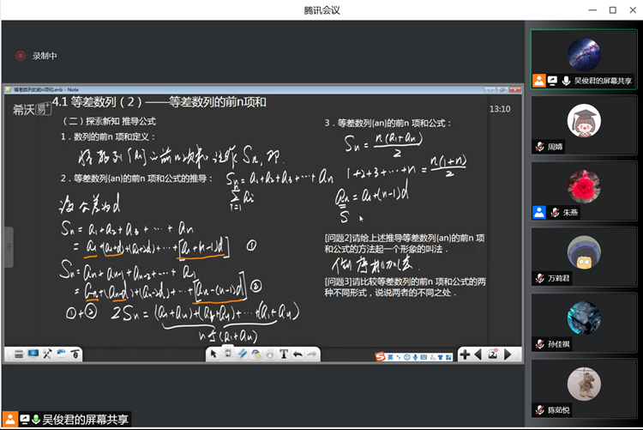Redo the whiteboard stroke
Screen dimensions: 643x430
click(x=312, y=354)
